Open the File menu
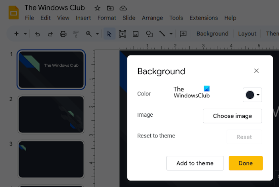 click(x=29, y=18)
